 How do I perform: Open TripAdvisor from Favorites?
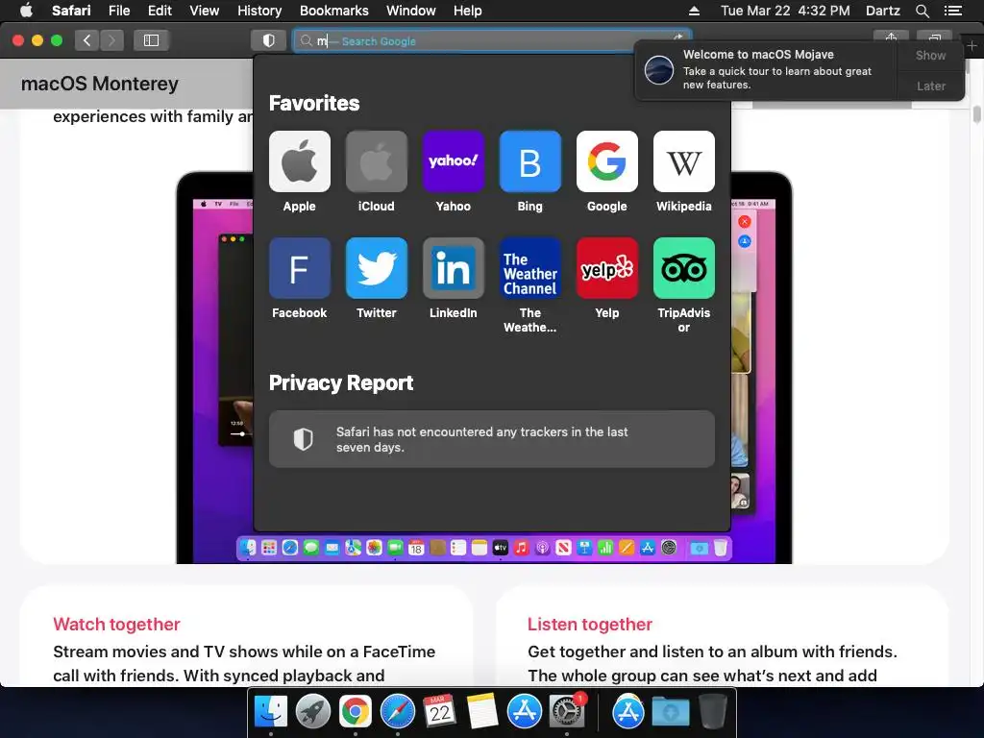[x=684, y=268]
